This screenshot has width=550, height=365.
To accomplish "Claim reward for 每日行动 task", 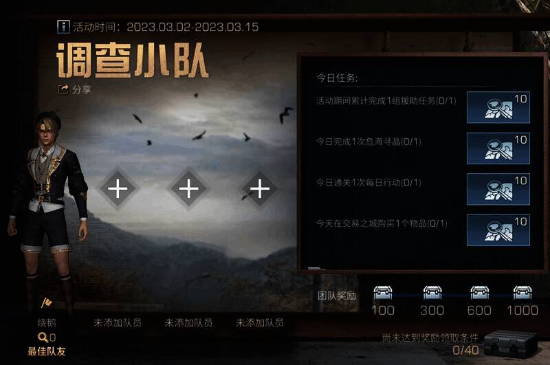I will pyautogui.click(x=498, y=189).
